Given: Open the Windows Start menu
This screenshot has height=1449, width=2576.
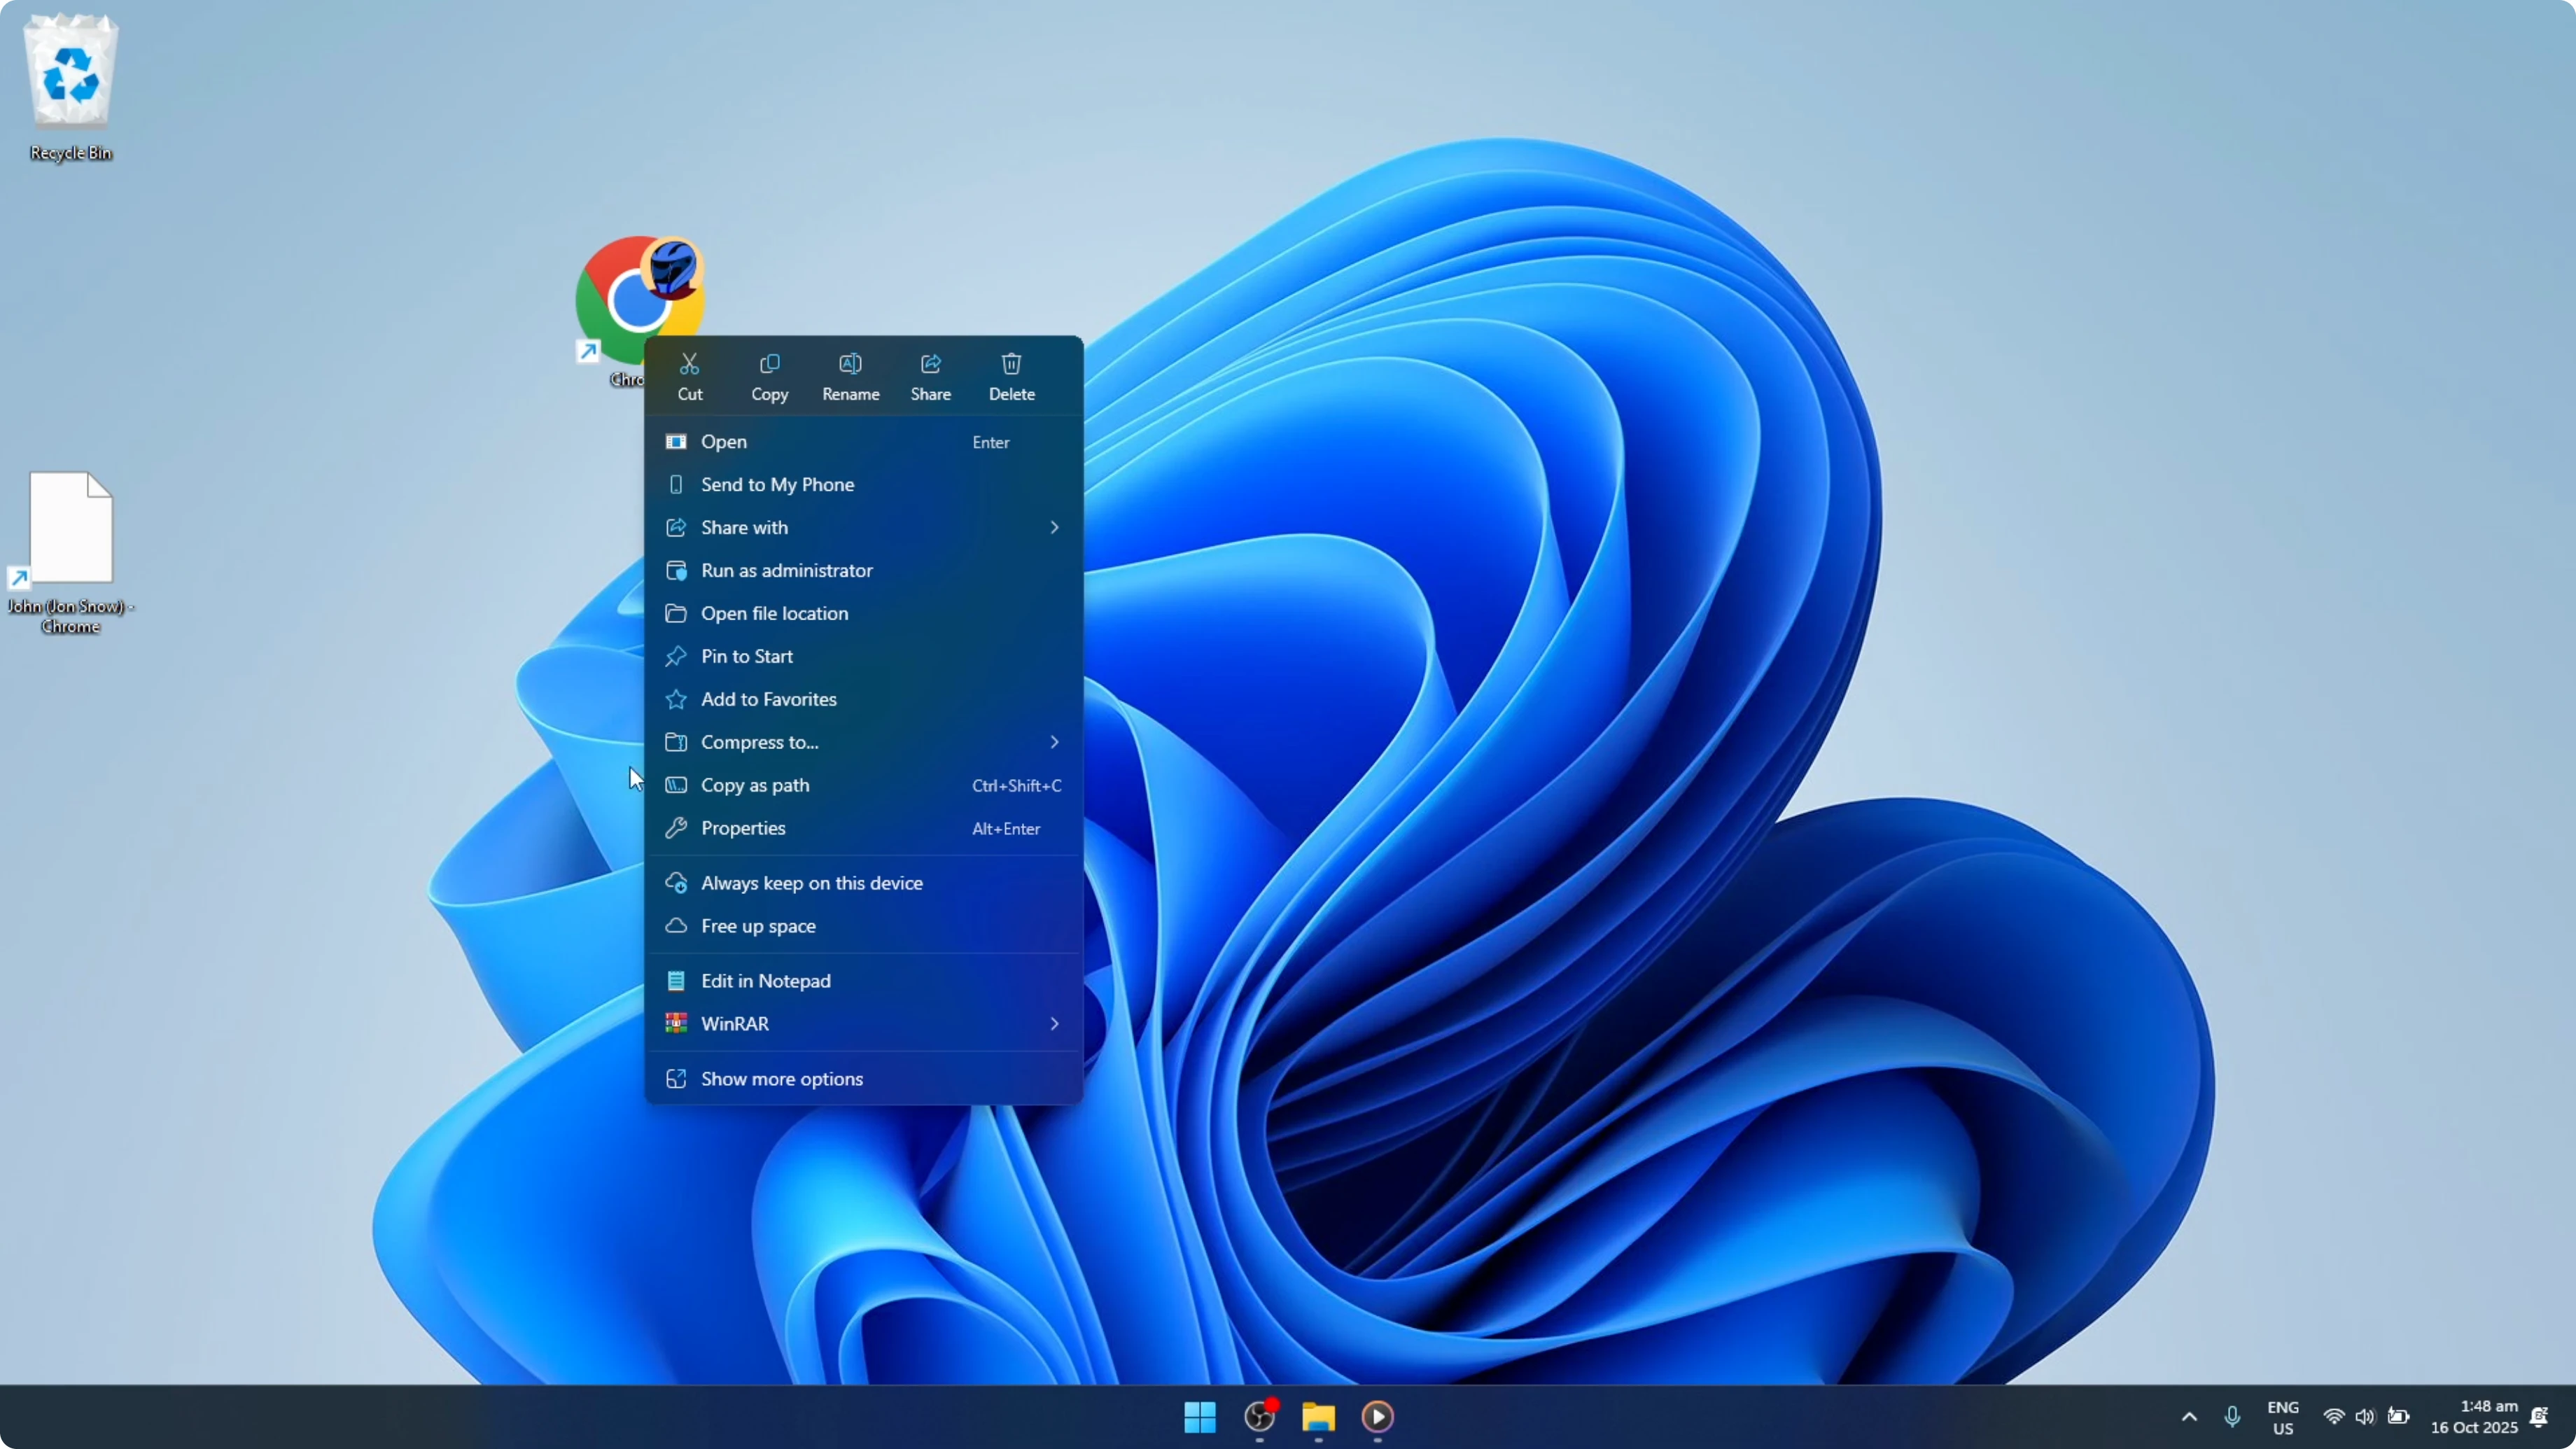Looking at the screenshot, I should point(1199,1418).
